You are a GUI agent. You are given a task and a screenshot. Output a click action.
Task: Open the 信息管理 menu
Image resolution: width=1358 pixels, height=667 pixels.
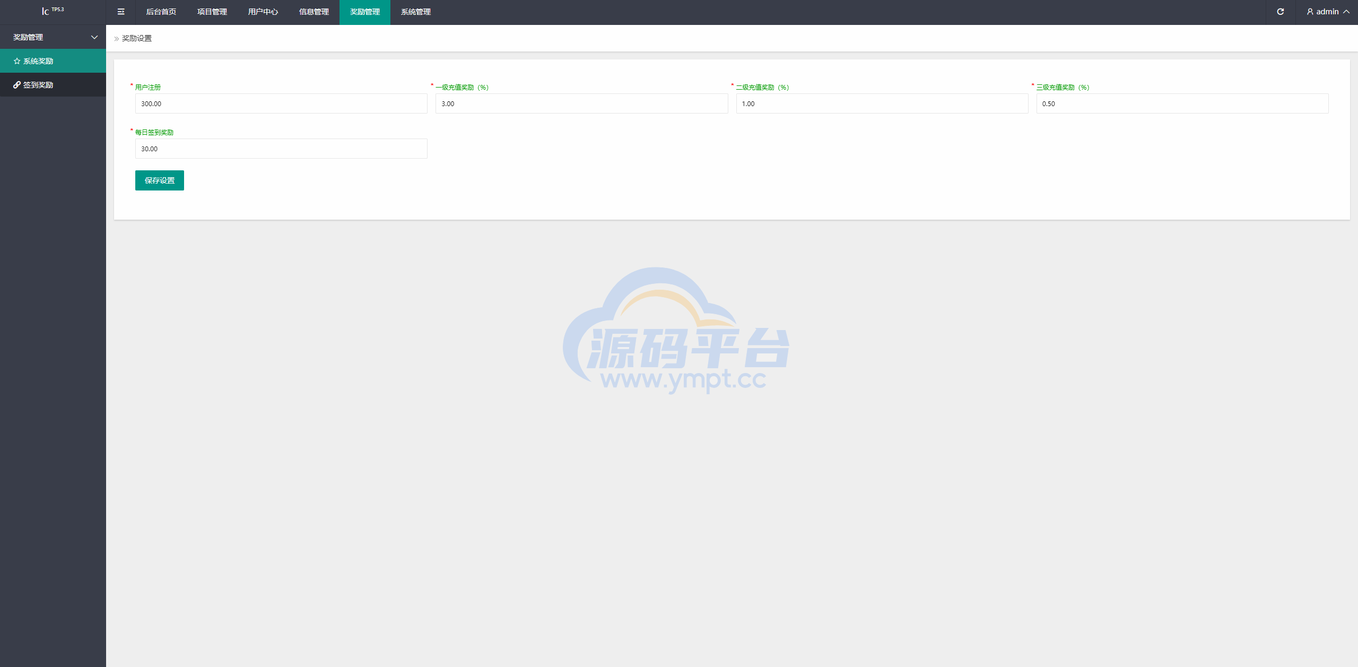pyautogui.click(x=314, y=12)
